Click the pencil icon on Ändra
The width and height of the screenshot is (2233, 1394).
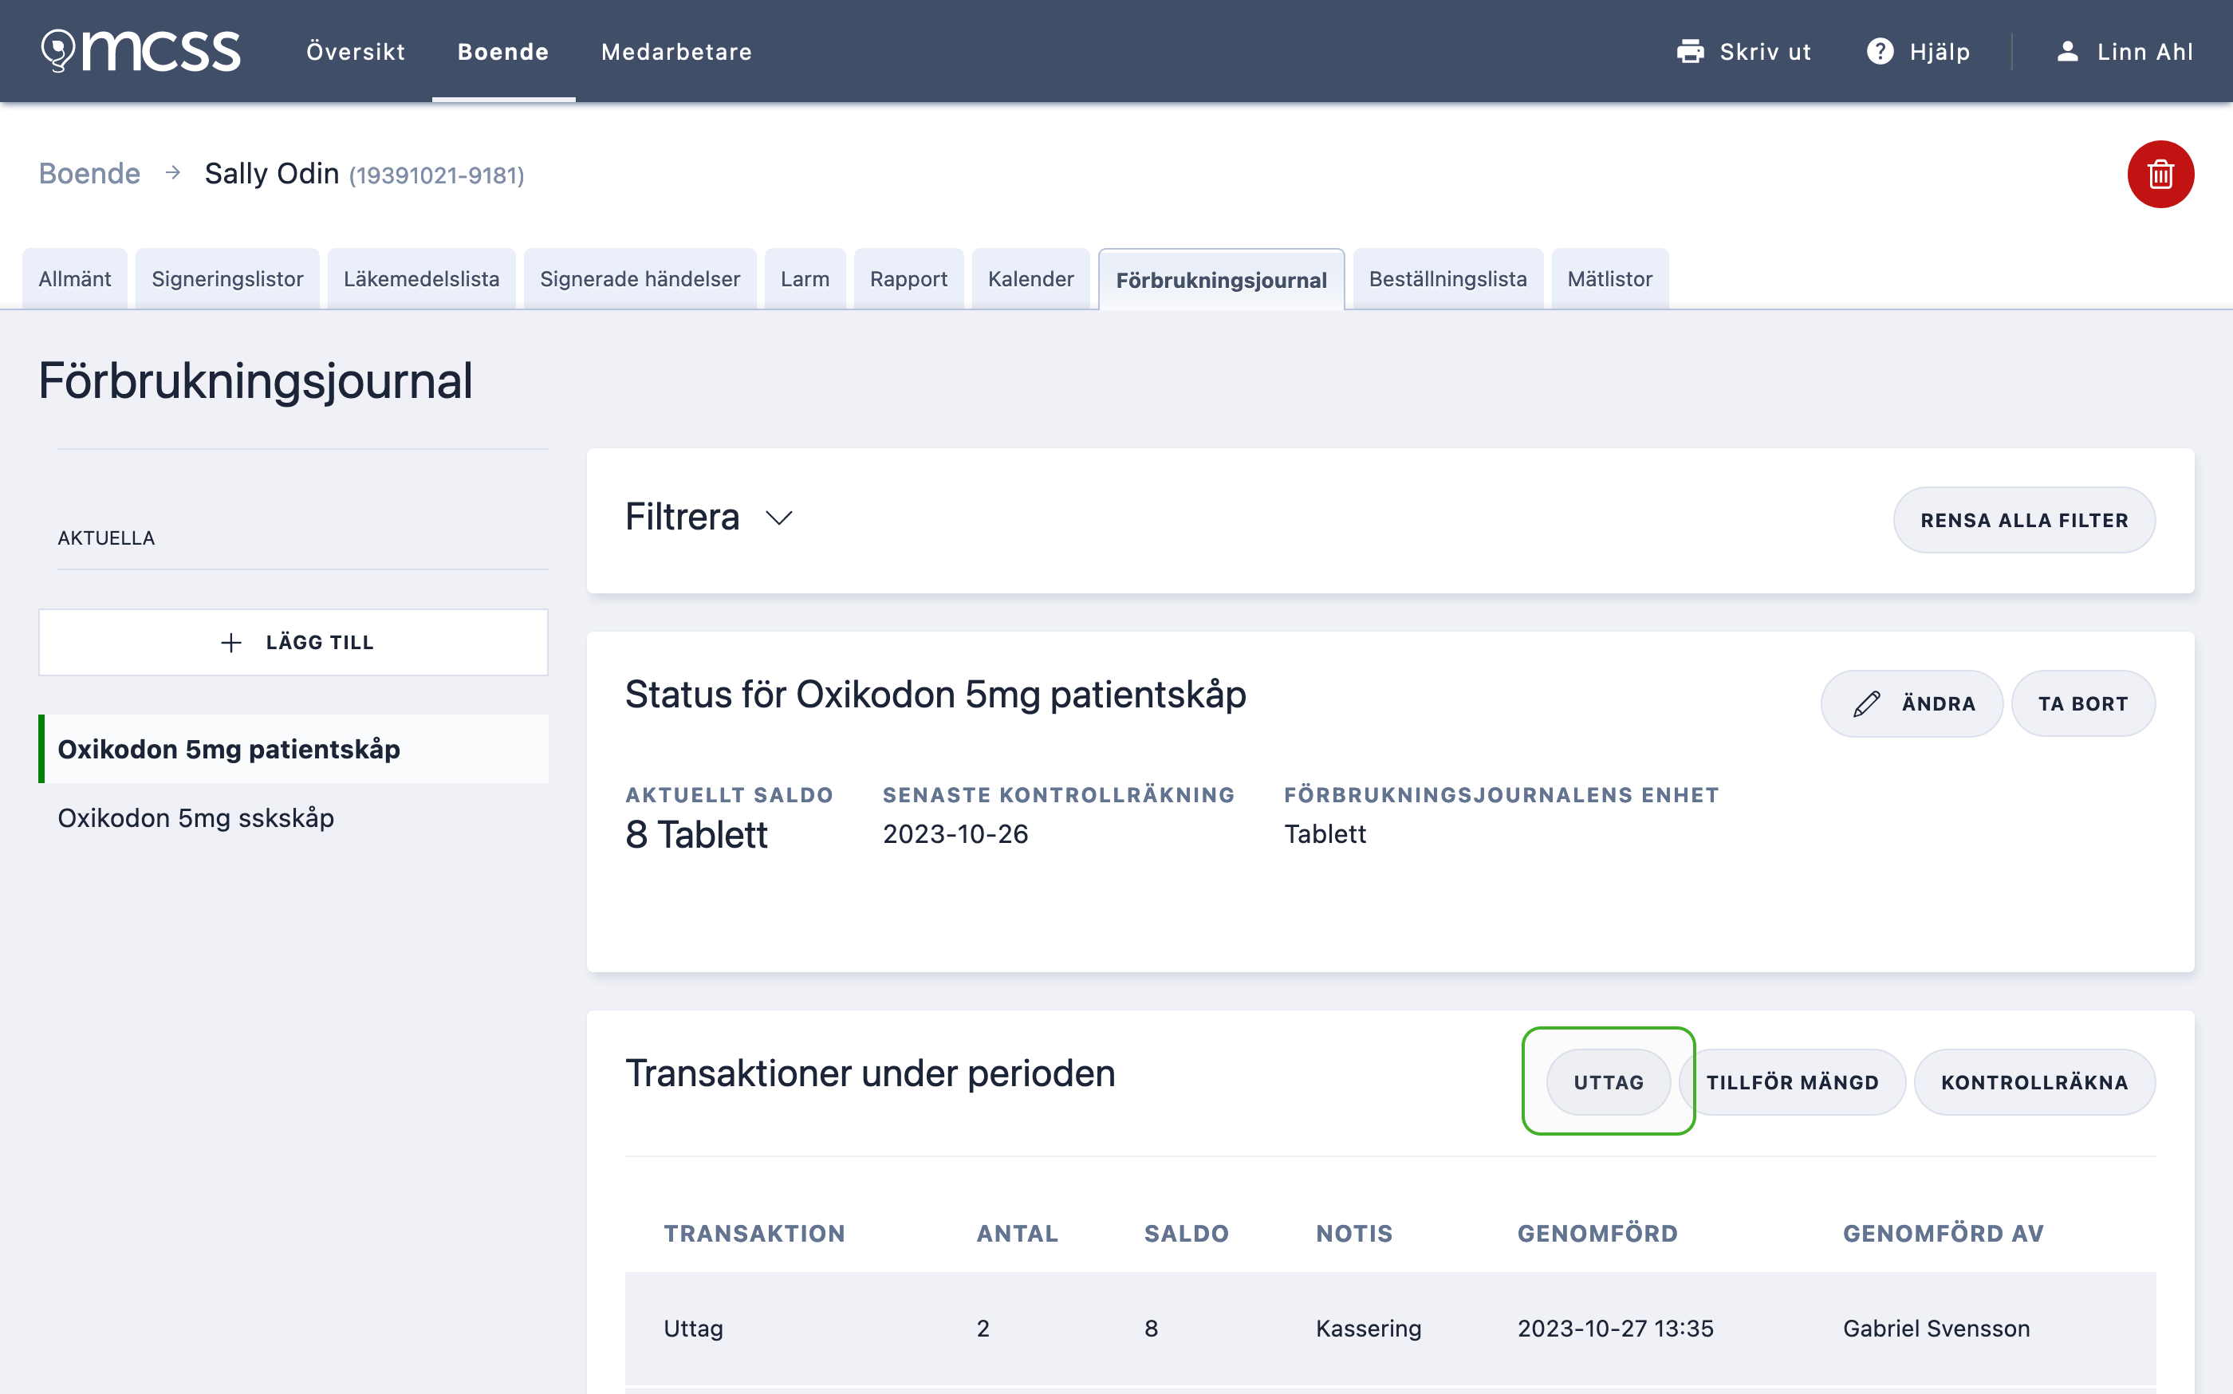pos(1866,704)
